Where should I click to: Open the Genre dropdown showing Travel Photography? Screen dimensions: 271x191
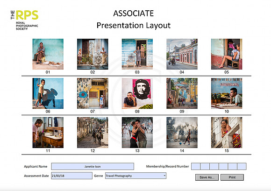pyautogui.click(x=135, y=176)
